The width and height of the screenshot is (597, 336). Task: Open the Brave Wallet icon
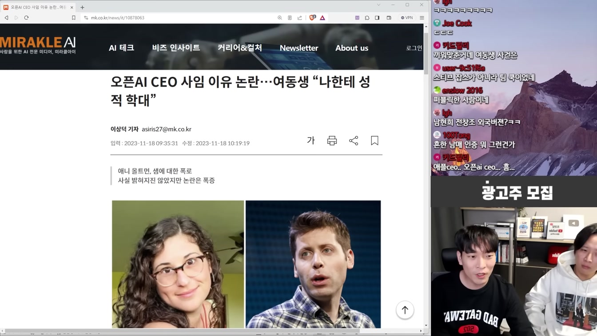coord(389,18)
